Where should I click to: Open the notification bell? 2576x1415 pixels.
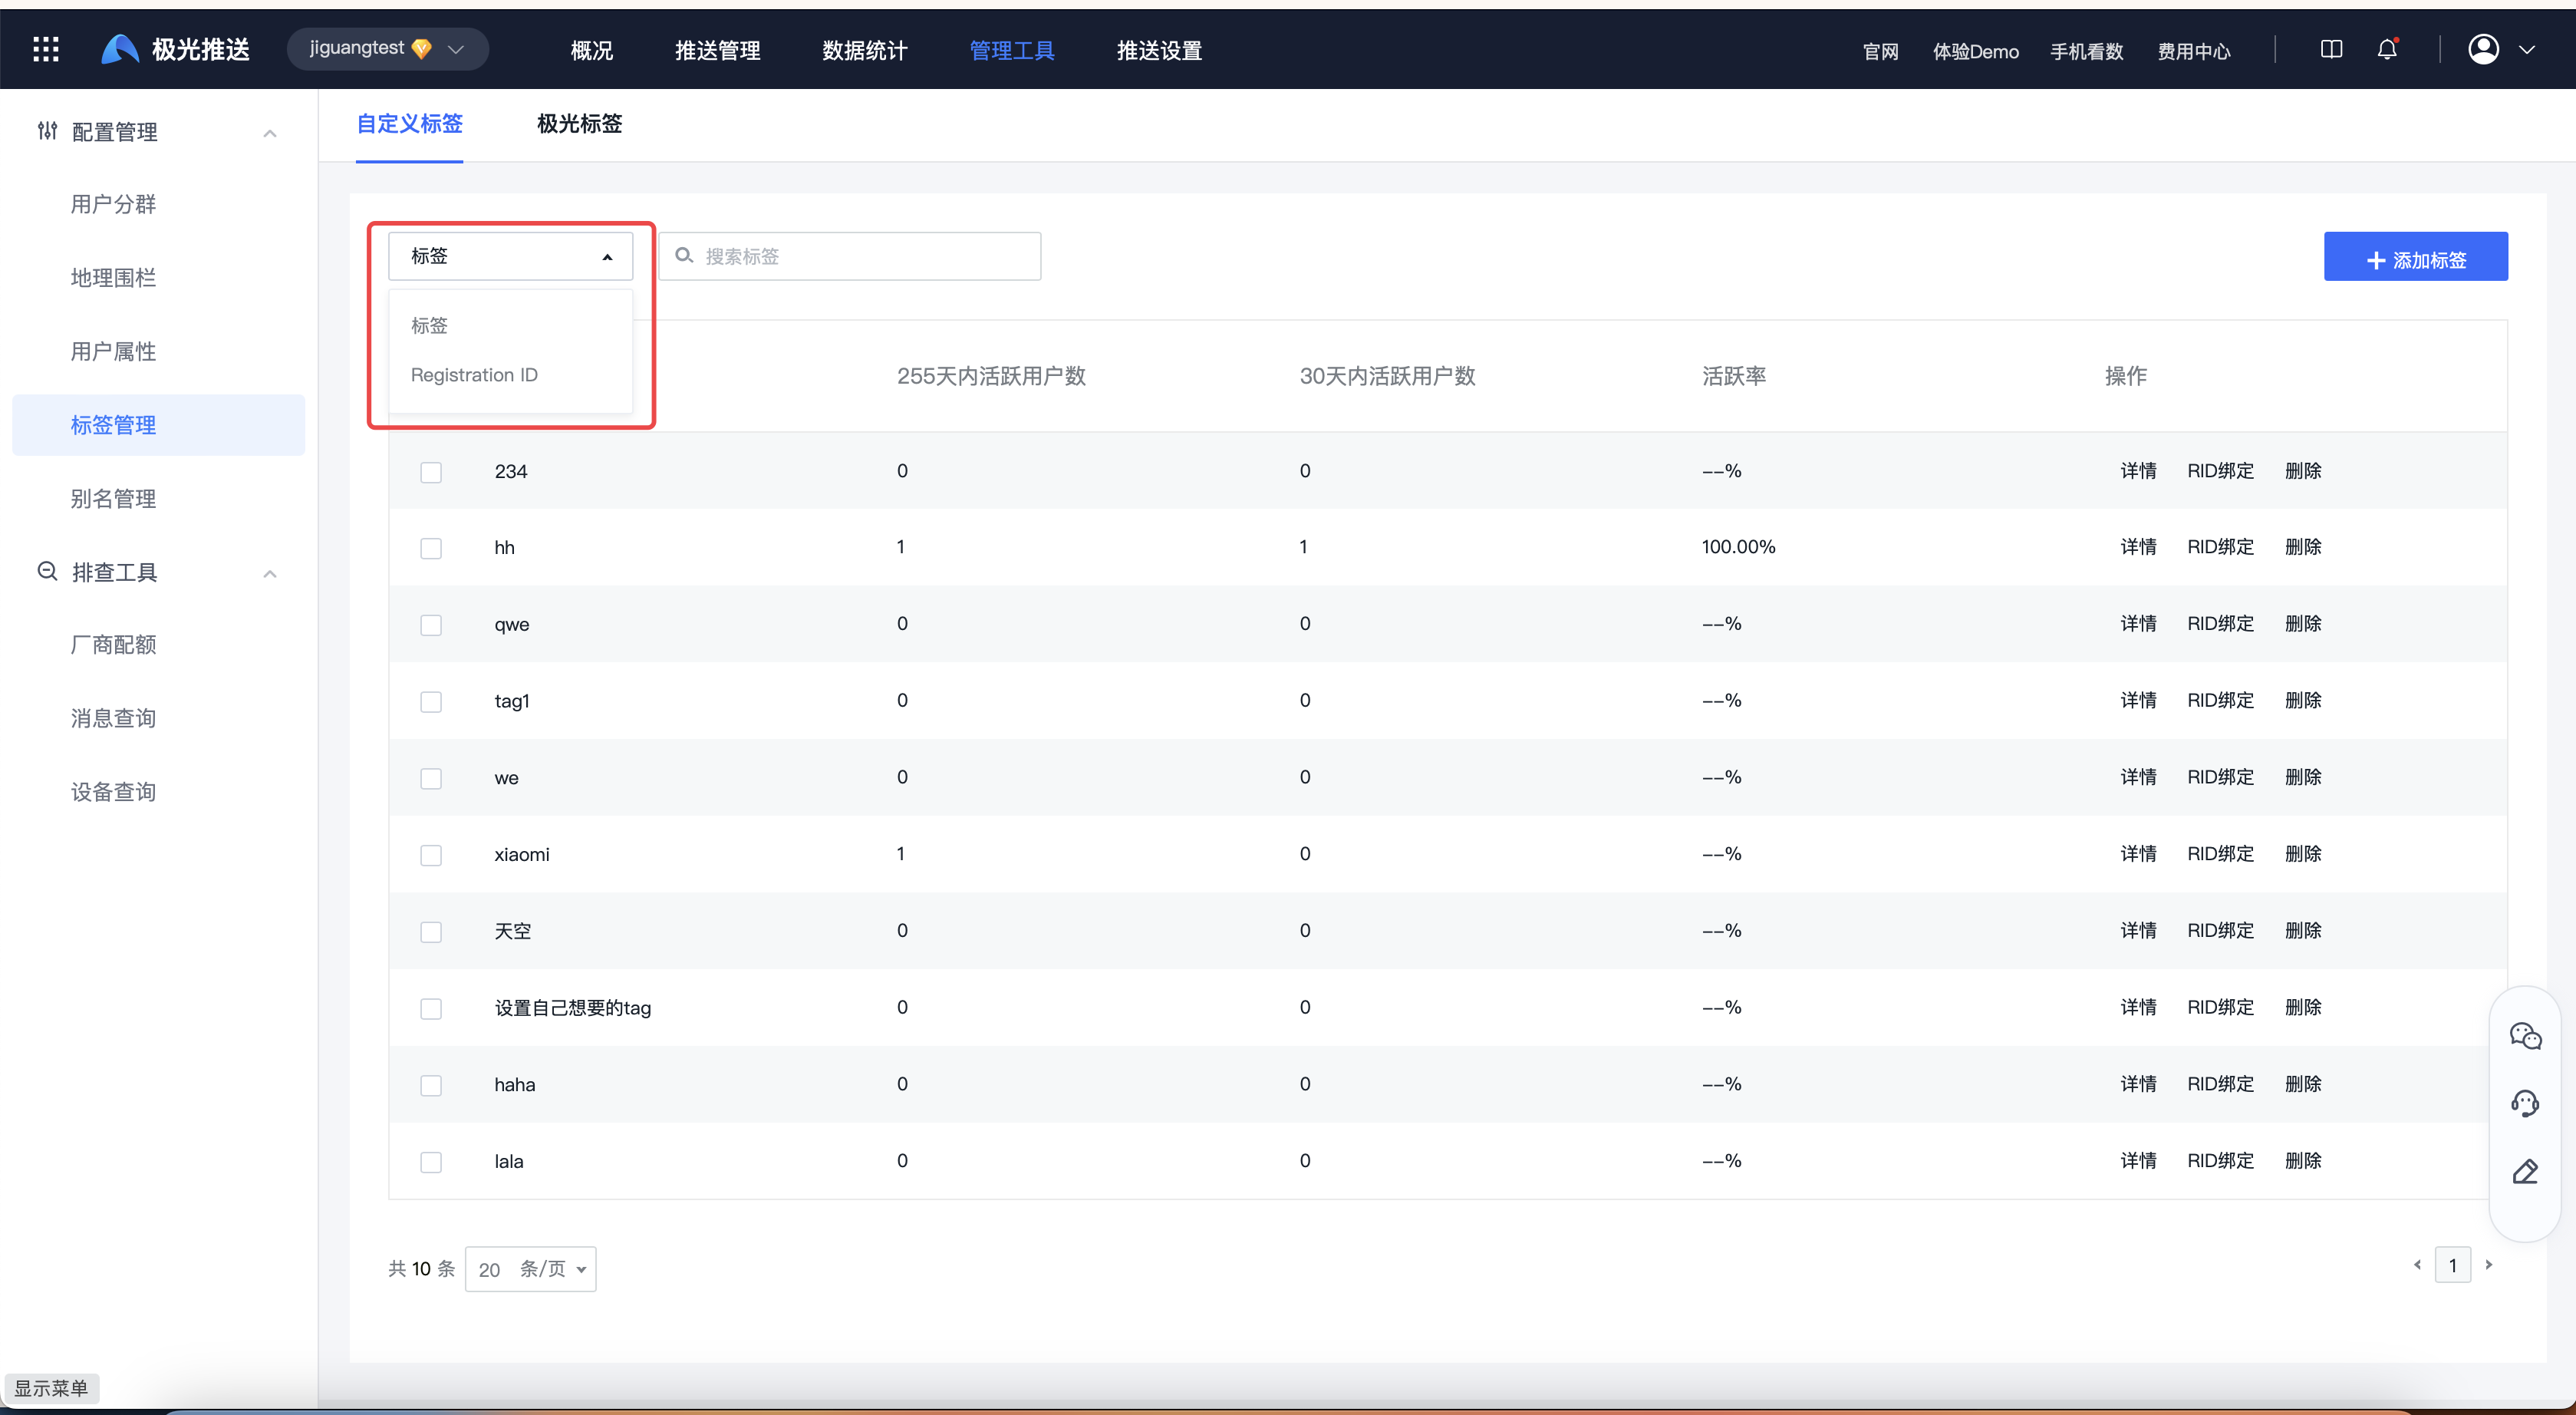pyautogui.click(x=2387, y=49)
